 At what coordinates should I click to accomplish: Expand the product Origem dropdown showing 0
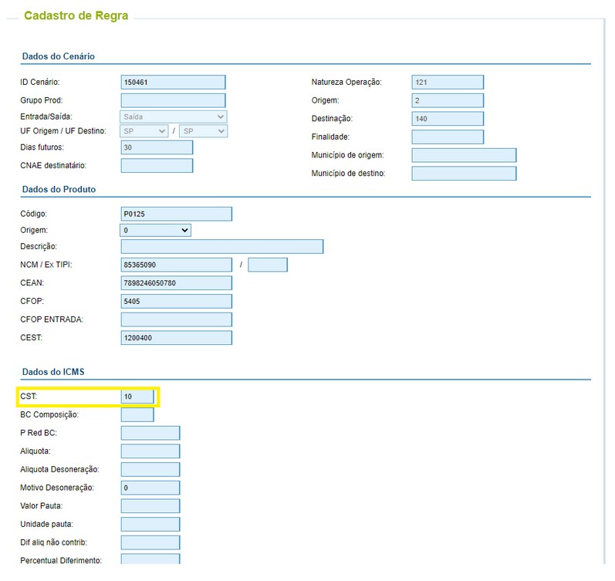point(155,230)
